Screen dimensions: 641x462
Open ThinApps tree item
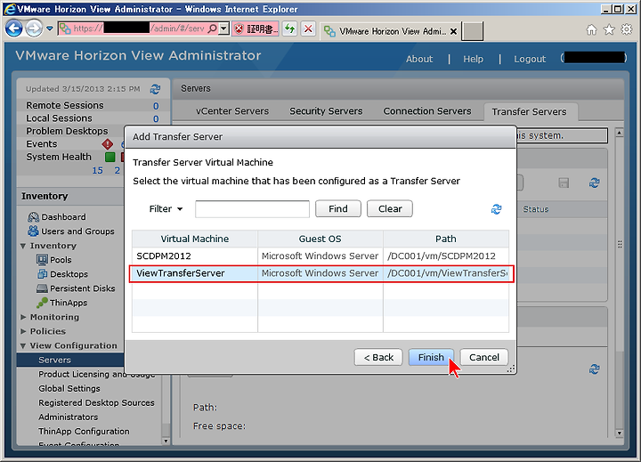click(x=61, y=303)
